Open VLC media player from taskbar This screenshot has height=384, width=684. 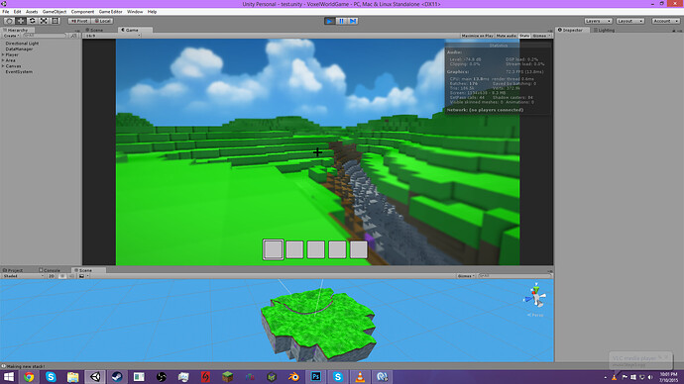pos(360,377)
